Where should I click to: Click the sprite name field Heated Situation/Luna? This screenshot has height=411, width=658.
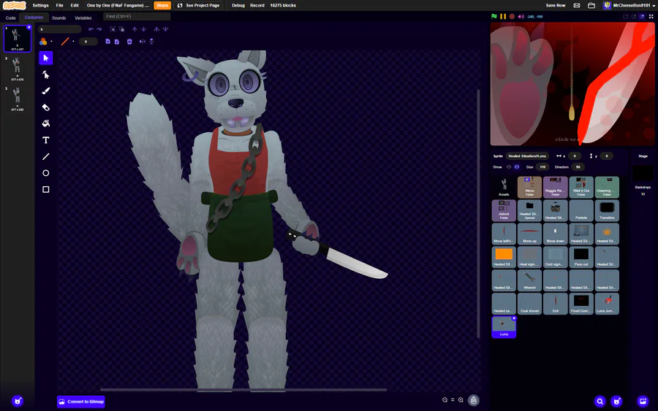coord(527,155)
